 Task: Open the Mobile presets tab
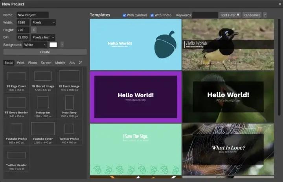coord(60,62)
